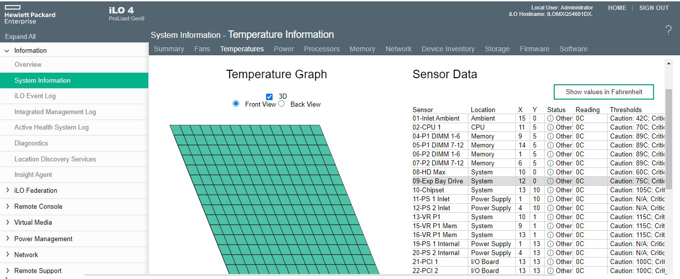Open the Storage tab
The width and height of the screenshot is (680, 279).
(x=497, y=49)
